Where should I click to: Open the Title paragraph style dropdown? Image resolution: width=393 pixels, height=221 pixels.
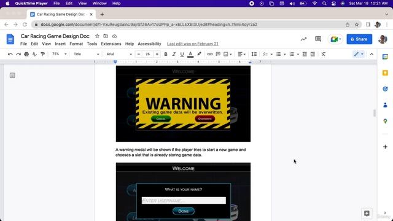pos(87,54)
